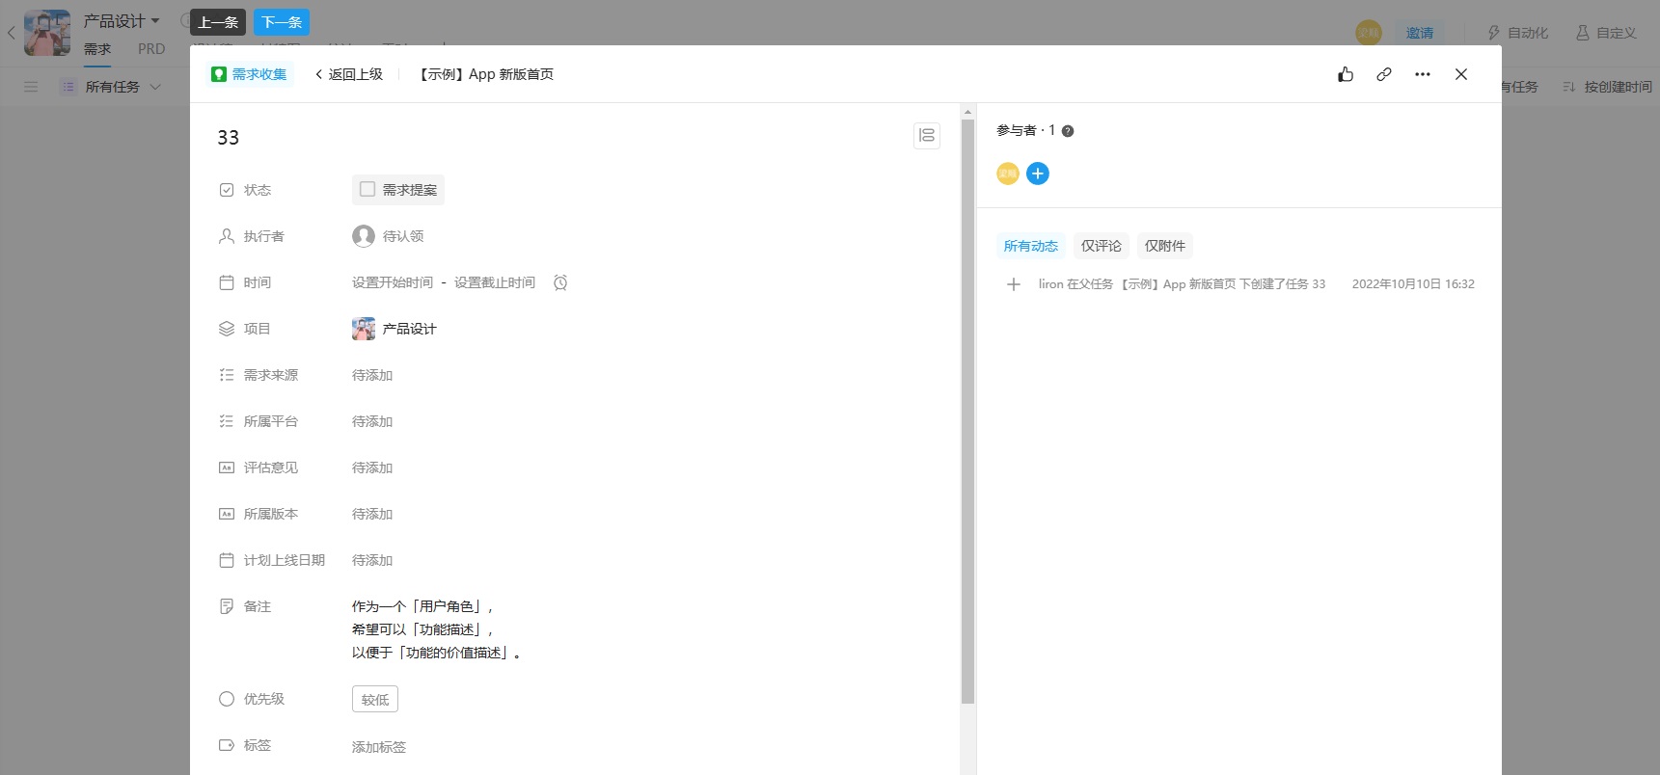This screenshot has height=775, width=1660.
Task: Change priority 较低 tag
Action: tap(375, 699)
